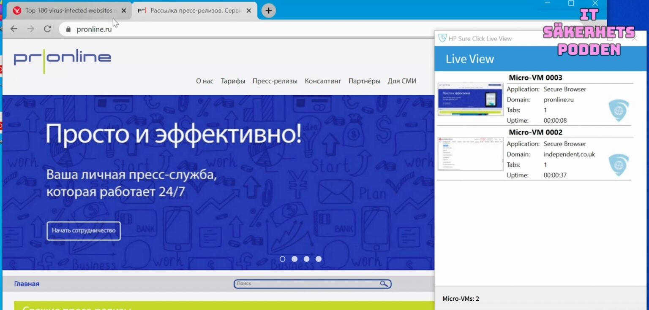Select the first carousel slide dot
649x310 pixels.
click(x=283, y=259)
